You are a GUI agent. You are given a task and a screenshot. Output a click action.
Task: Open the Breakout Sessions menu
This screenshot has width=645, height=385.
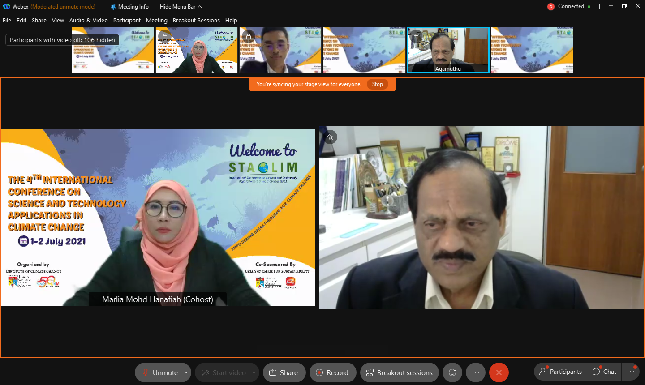coord(196,21)
